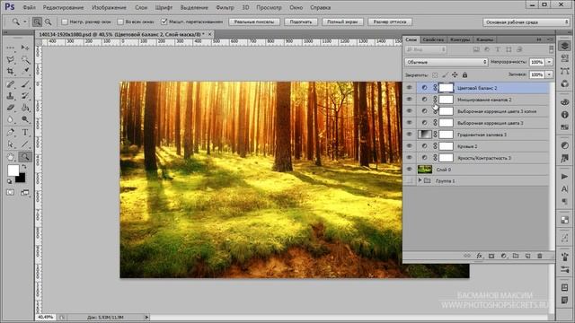Hide the 'Кривые 2' layer
Viewport: 575px width, 323px height.
coord(410,146)
